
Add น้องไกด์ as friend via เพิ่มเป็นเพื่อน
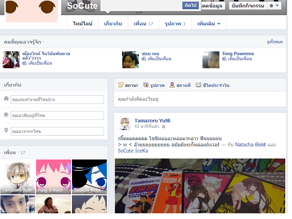pos(40,63)
